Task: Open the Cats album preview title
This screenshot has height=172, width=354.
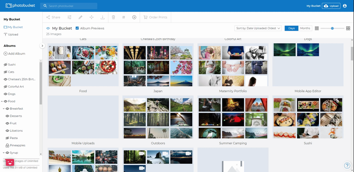Action: 83,39
